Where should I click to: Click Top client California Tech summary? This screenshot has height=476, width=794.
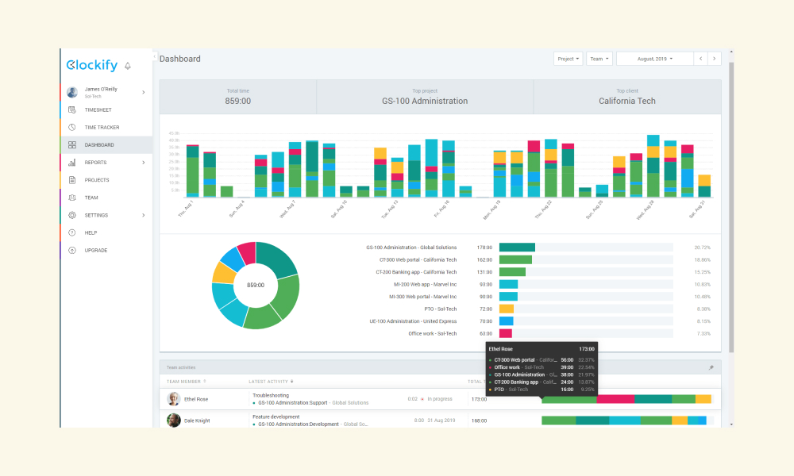coord(627,97)
